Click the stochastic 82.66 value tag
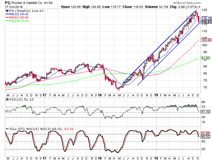The height and width of the screenshot is (161, 212). (205, 133)
